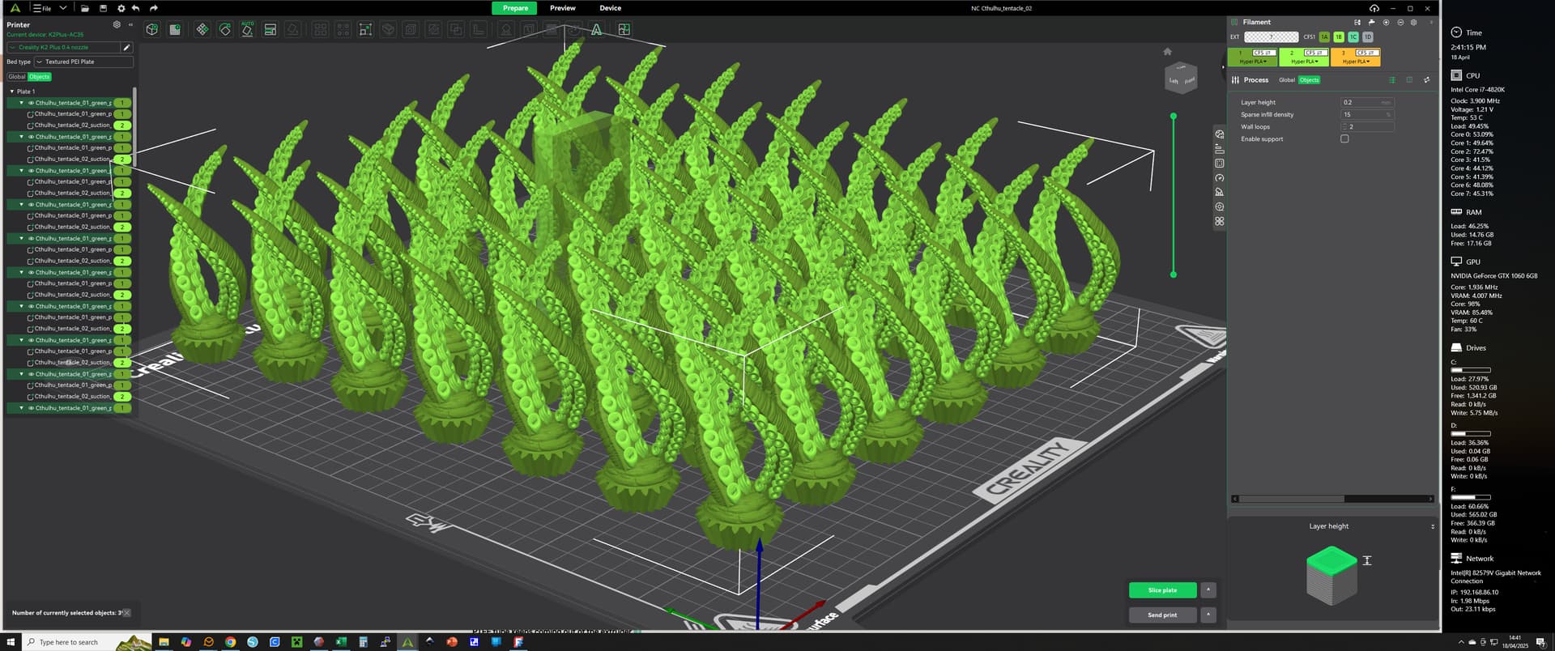Toggle the CFS switch on filament slot 3
Viewport: 1555px width, 651px height.
(1366, 53)
